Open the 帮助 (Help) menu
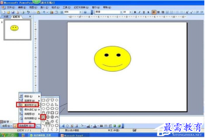Viewport: 205px width, 138px height. (107, 7)
